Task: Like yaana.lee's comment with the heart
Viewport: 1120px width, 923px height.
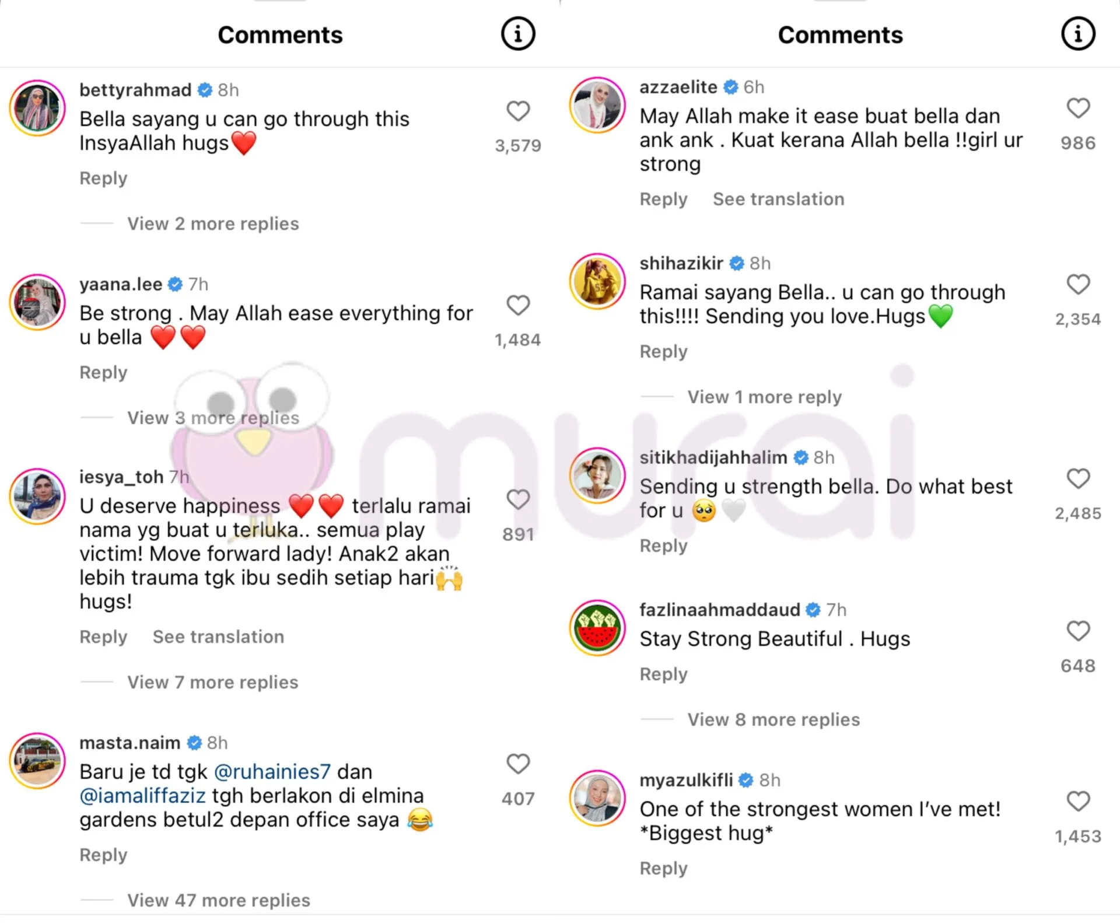Action: click(517, 305)
